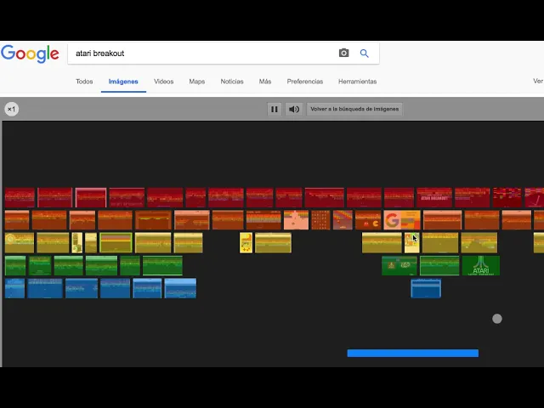Viewport: 544px width, 408px height.
Task: Go to the Noticias tab
Action: [232, 82]
